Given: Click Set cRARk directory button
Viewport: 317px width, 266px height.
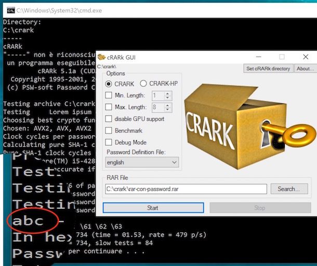Looking at the screenshot, I should click(268, 69).
